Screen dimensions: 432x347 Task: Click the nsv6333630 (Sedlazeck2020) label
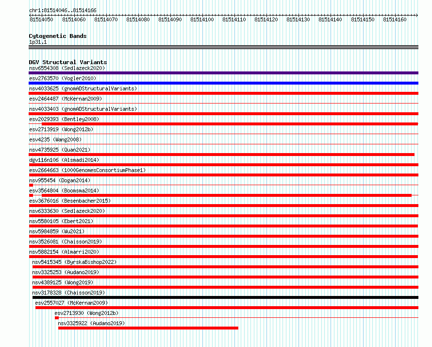[x=67, y=211]
